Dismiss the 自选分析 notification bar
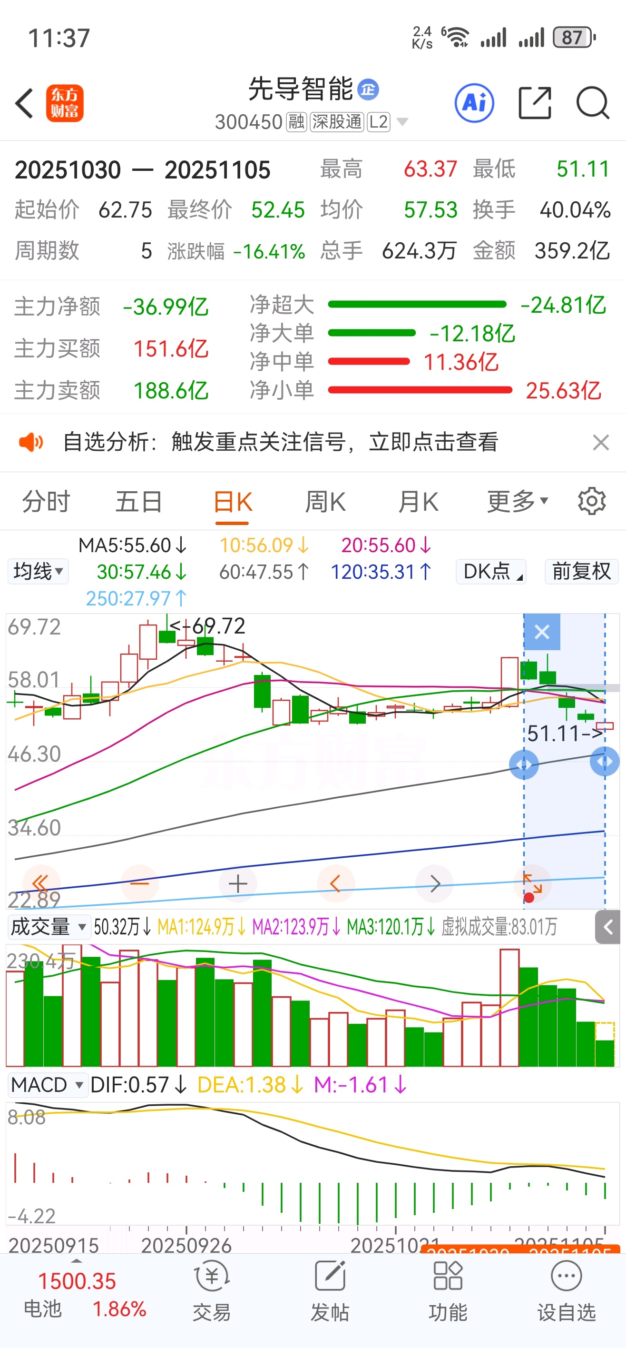 [601, 443]
